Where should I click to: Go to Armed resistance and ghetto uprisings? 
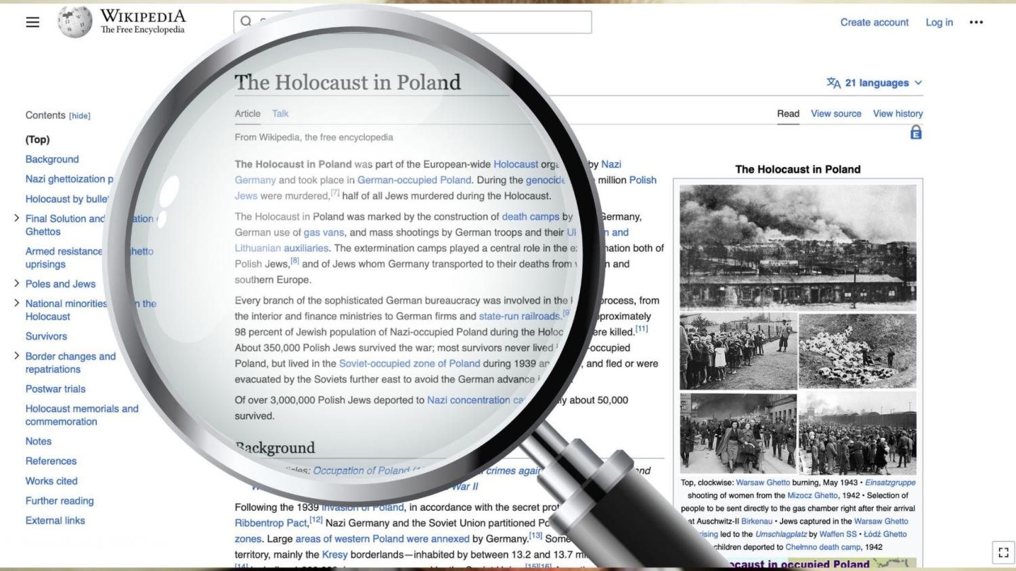click(x=89, y=258)
